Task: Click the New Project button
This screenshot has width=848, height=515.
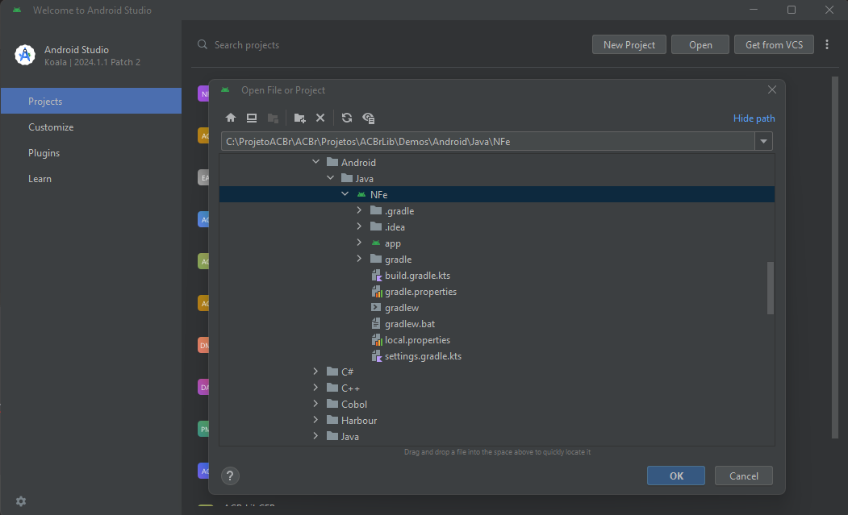Action: point(629,45)
